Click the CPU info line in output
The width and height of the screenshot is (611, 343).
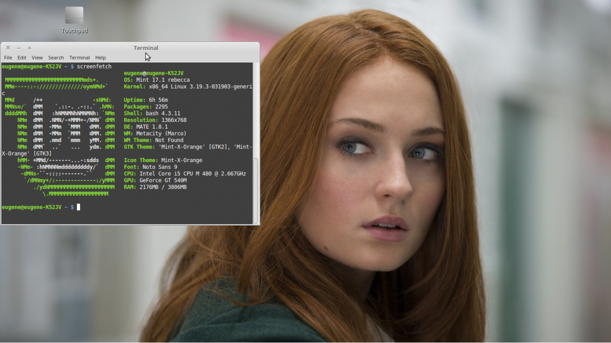pyautogui.click(x=184, y=173)
